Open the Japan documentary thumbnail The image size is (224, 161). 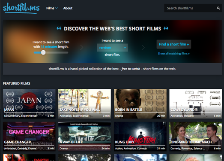pos(29,104)
